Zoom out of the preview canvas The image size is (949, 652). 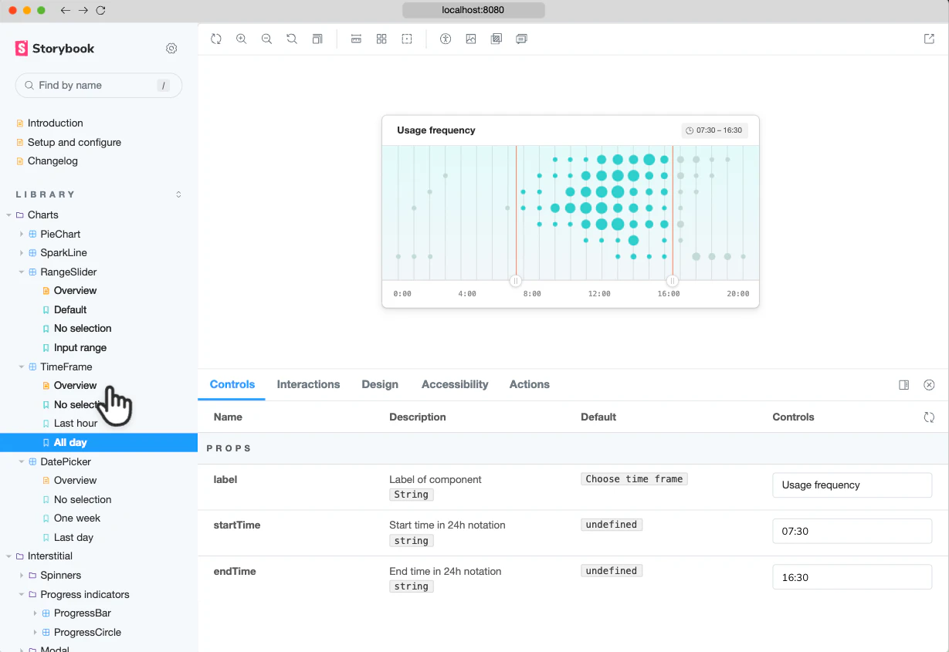point(267,39)
